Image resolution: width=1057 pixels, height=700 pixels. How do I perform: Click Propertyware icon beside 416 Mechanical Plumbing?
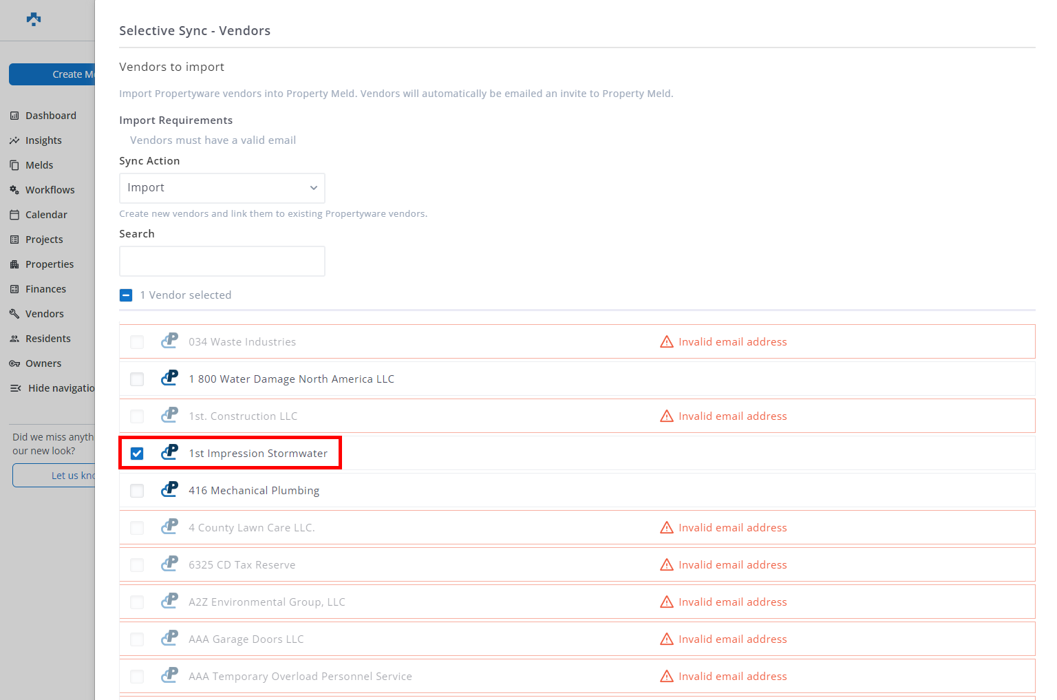pos(169,490)
